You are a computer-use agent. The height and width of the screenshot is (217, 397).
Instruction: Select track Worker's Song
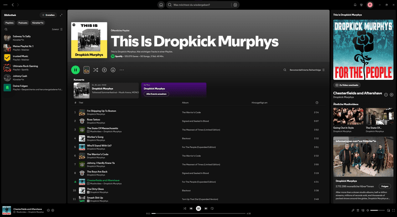point(95,137)
